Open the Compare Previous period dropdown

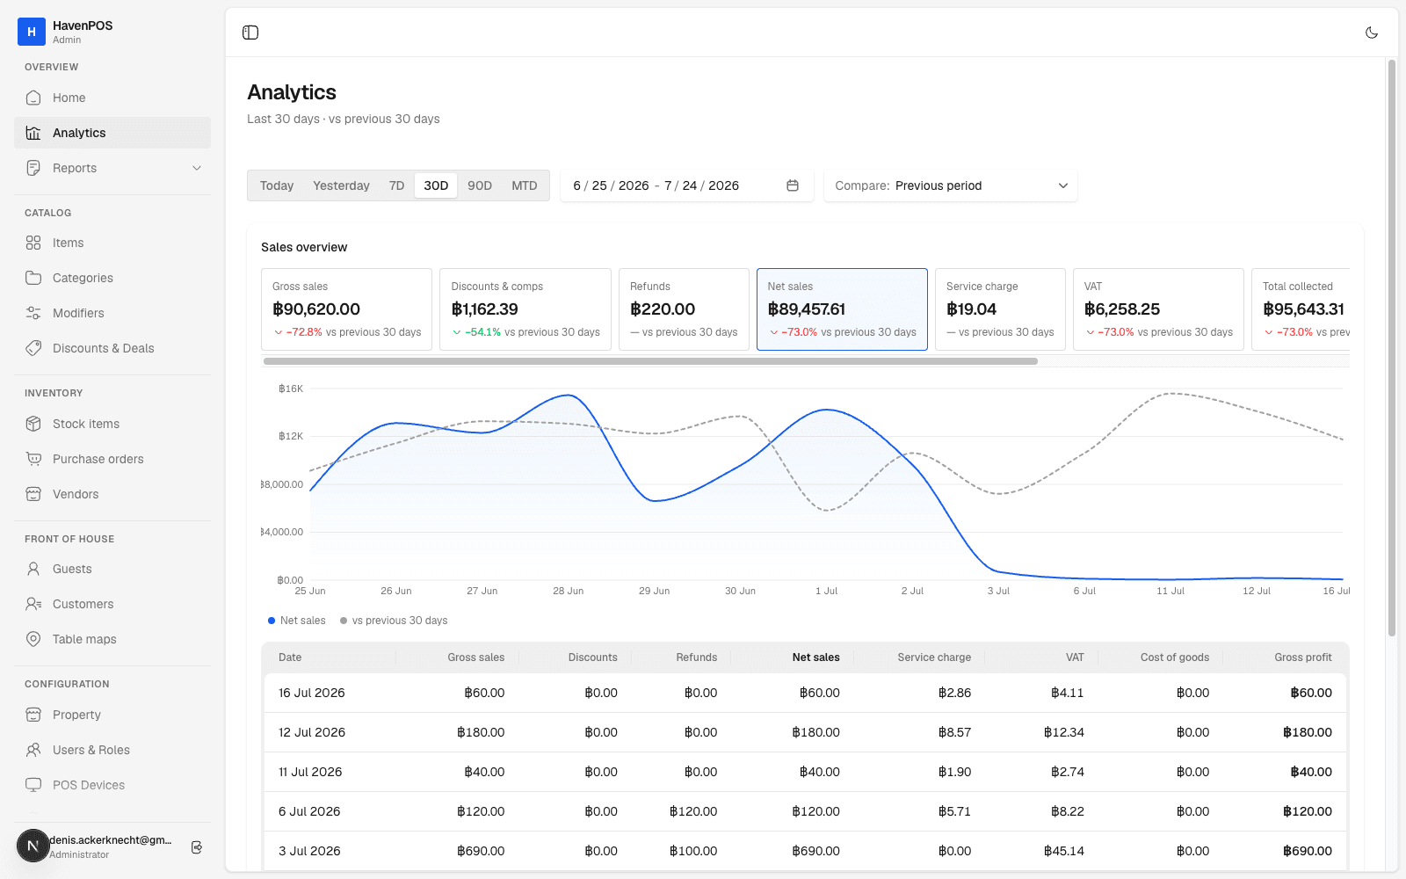click(951, 185)
